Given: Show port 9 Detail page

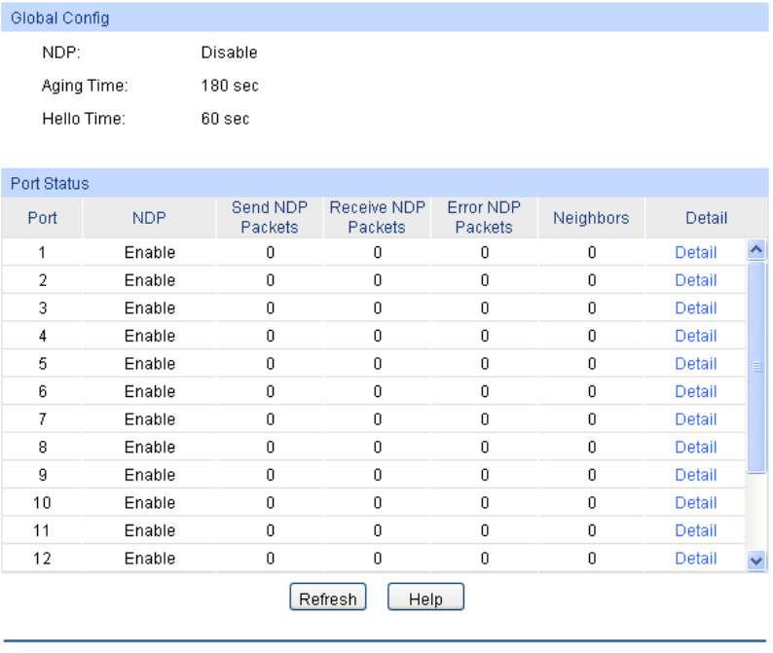Looking at the screenshot, I should point(695,475).
